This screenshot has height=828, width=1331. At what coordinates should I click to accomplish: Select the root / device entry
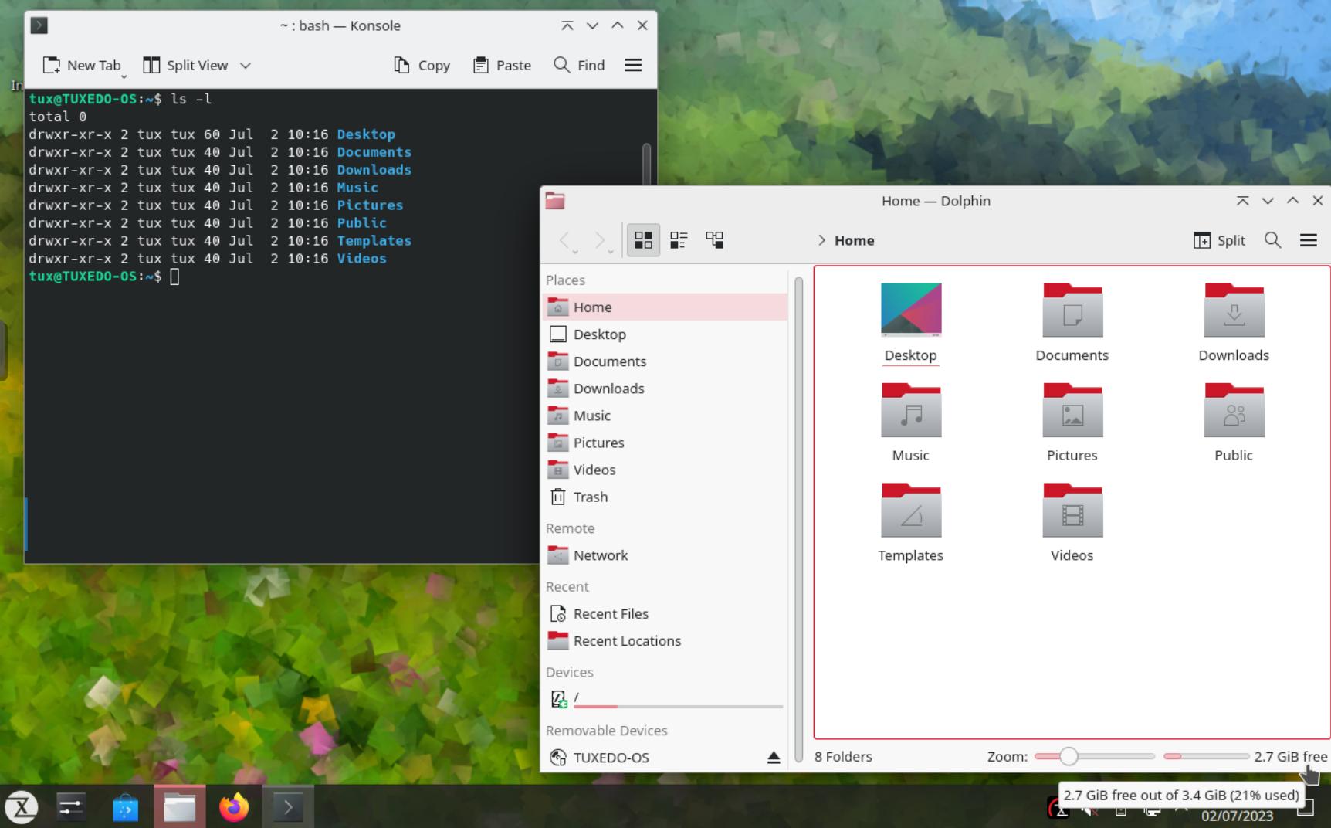point(665,698)
